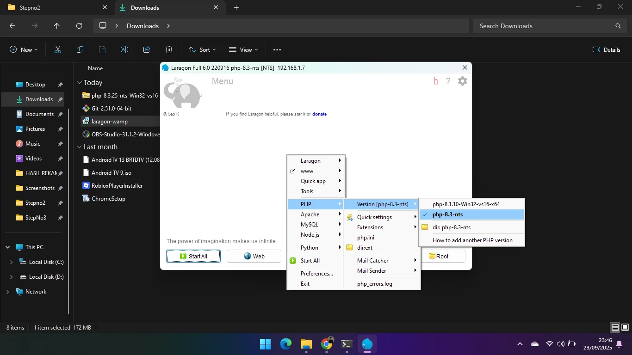
Task: Click the Refresh icon in Explorer
Action: [x=79, y=26]
